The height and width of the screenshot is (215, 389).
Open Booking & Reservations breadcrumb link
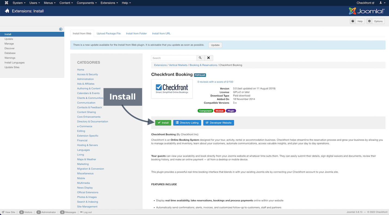pos(203,65)
